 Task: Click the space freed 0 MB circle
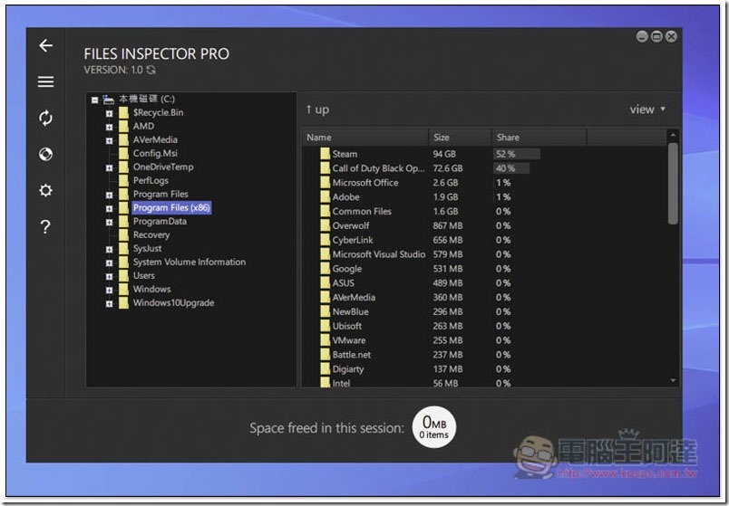[434, 427]
